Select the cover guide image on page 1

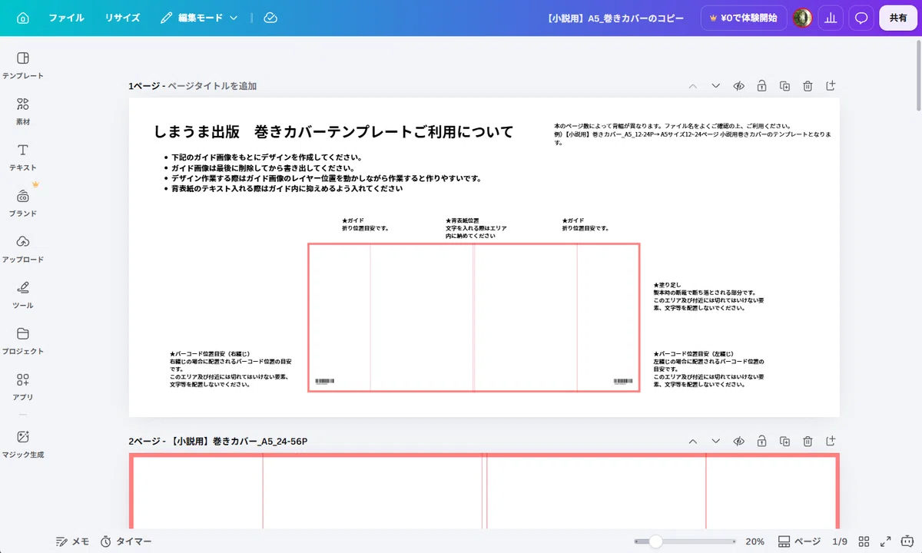(x=474, y=318)
